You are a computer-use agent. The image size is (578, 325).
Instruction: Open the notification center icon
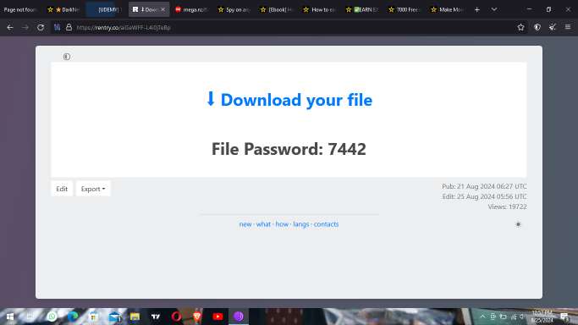click(x=565, y=317)
